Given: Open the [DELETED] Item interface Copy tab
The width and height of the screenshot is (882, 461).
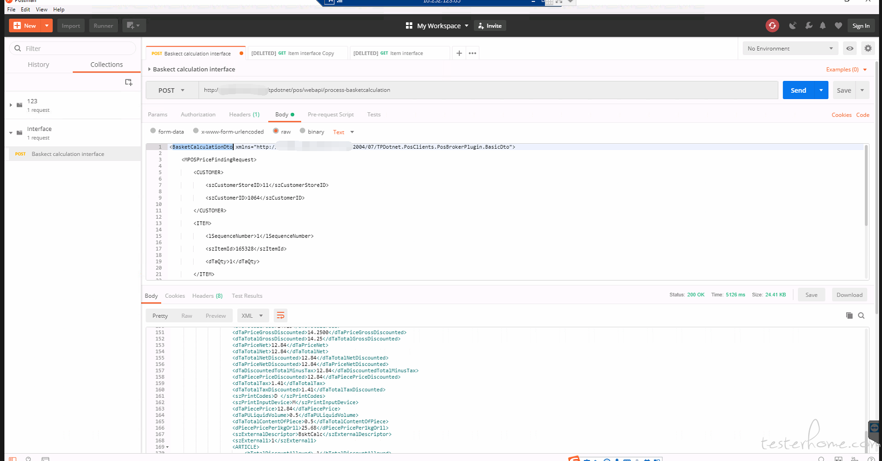Looking at the screenshot, I should pos(297,53).
